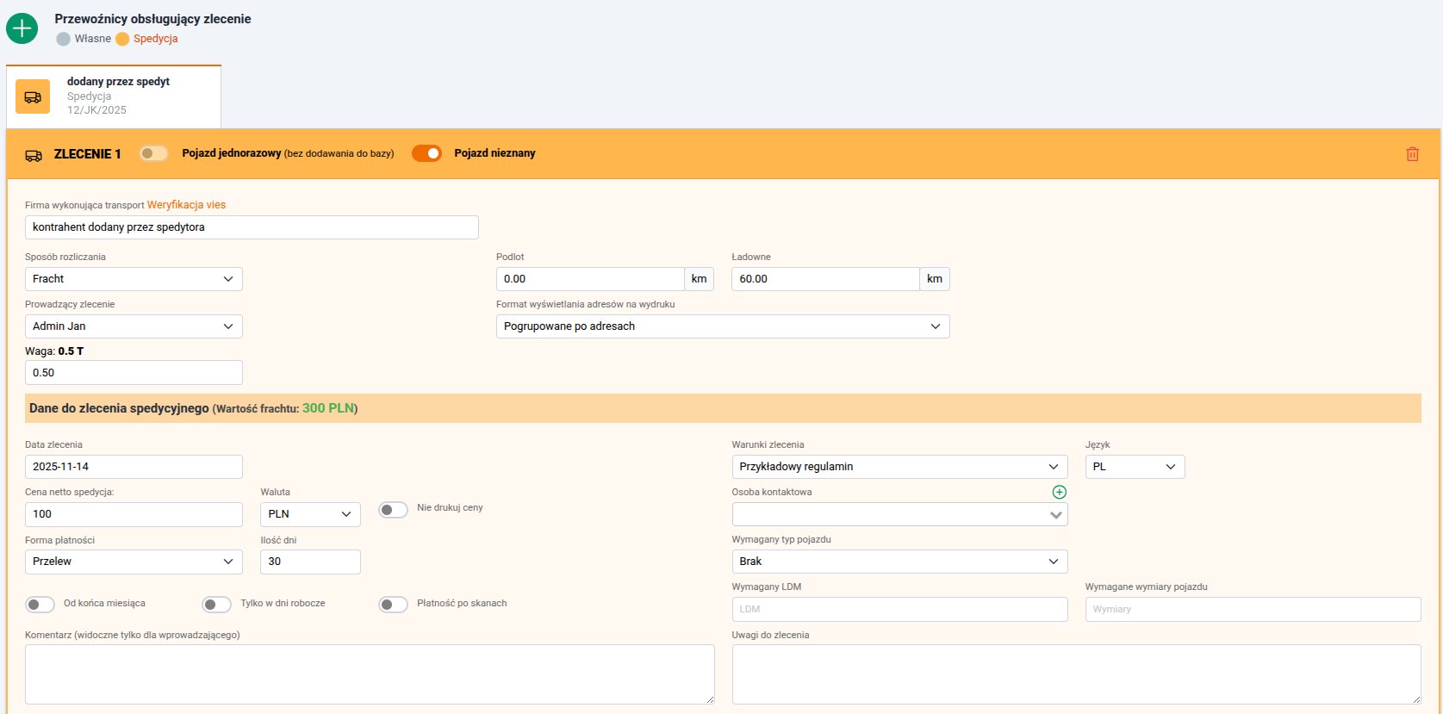Screen dimensions: 1443x714
Task: Select the Własne gray circle indicator
Action: [x=63, y=39]
